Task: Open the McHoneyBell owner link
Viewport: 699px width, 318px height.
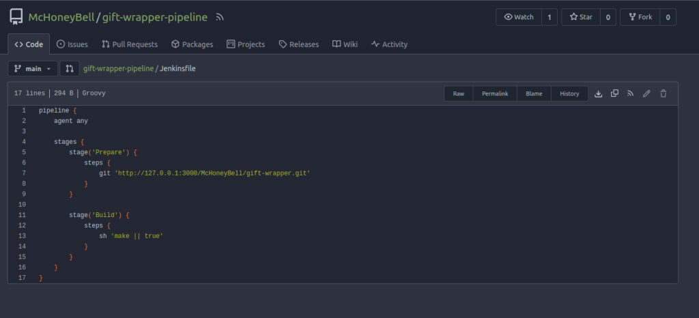Action: point(61,17)
